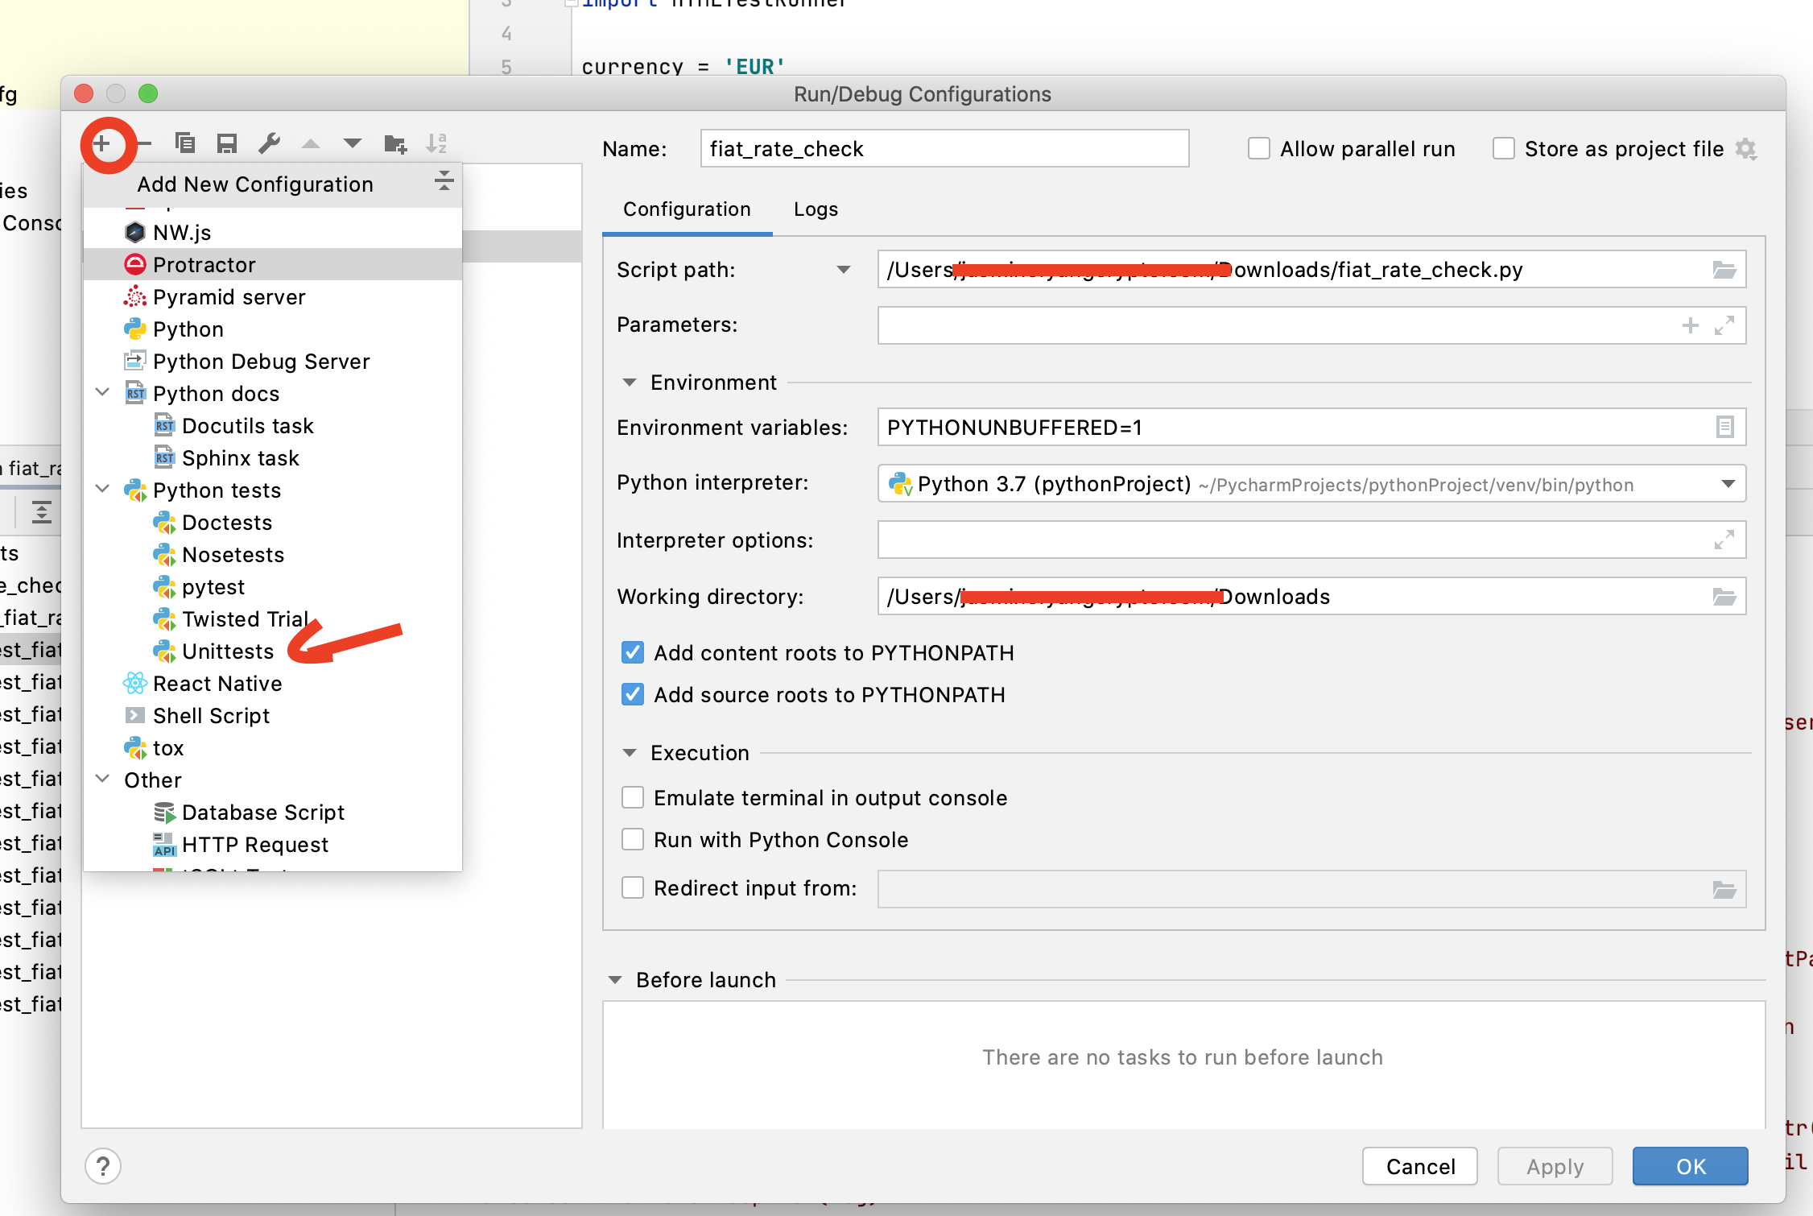
Task: Click the edit templates wrench icon
Action: pos(268,143)
